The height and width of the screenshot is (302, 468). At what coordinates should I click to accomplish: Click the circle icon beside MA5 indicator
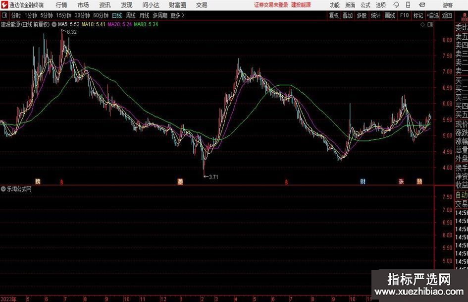pos(54,24)
